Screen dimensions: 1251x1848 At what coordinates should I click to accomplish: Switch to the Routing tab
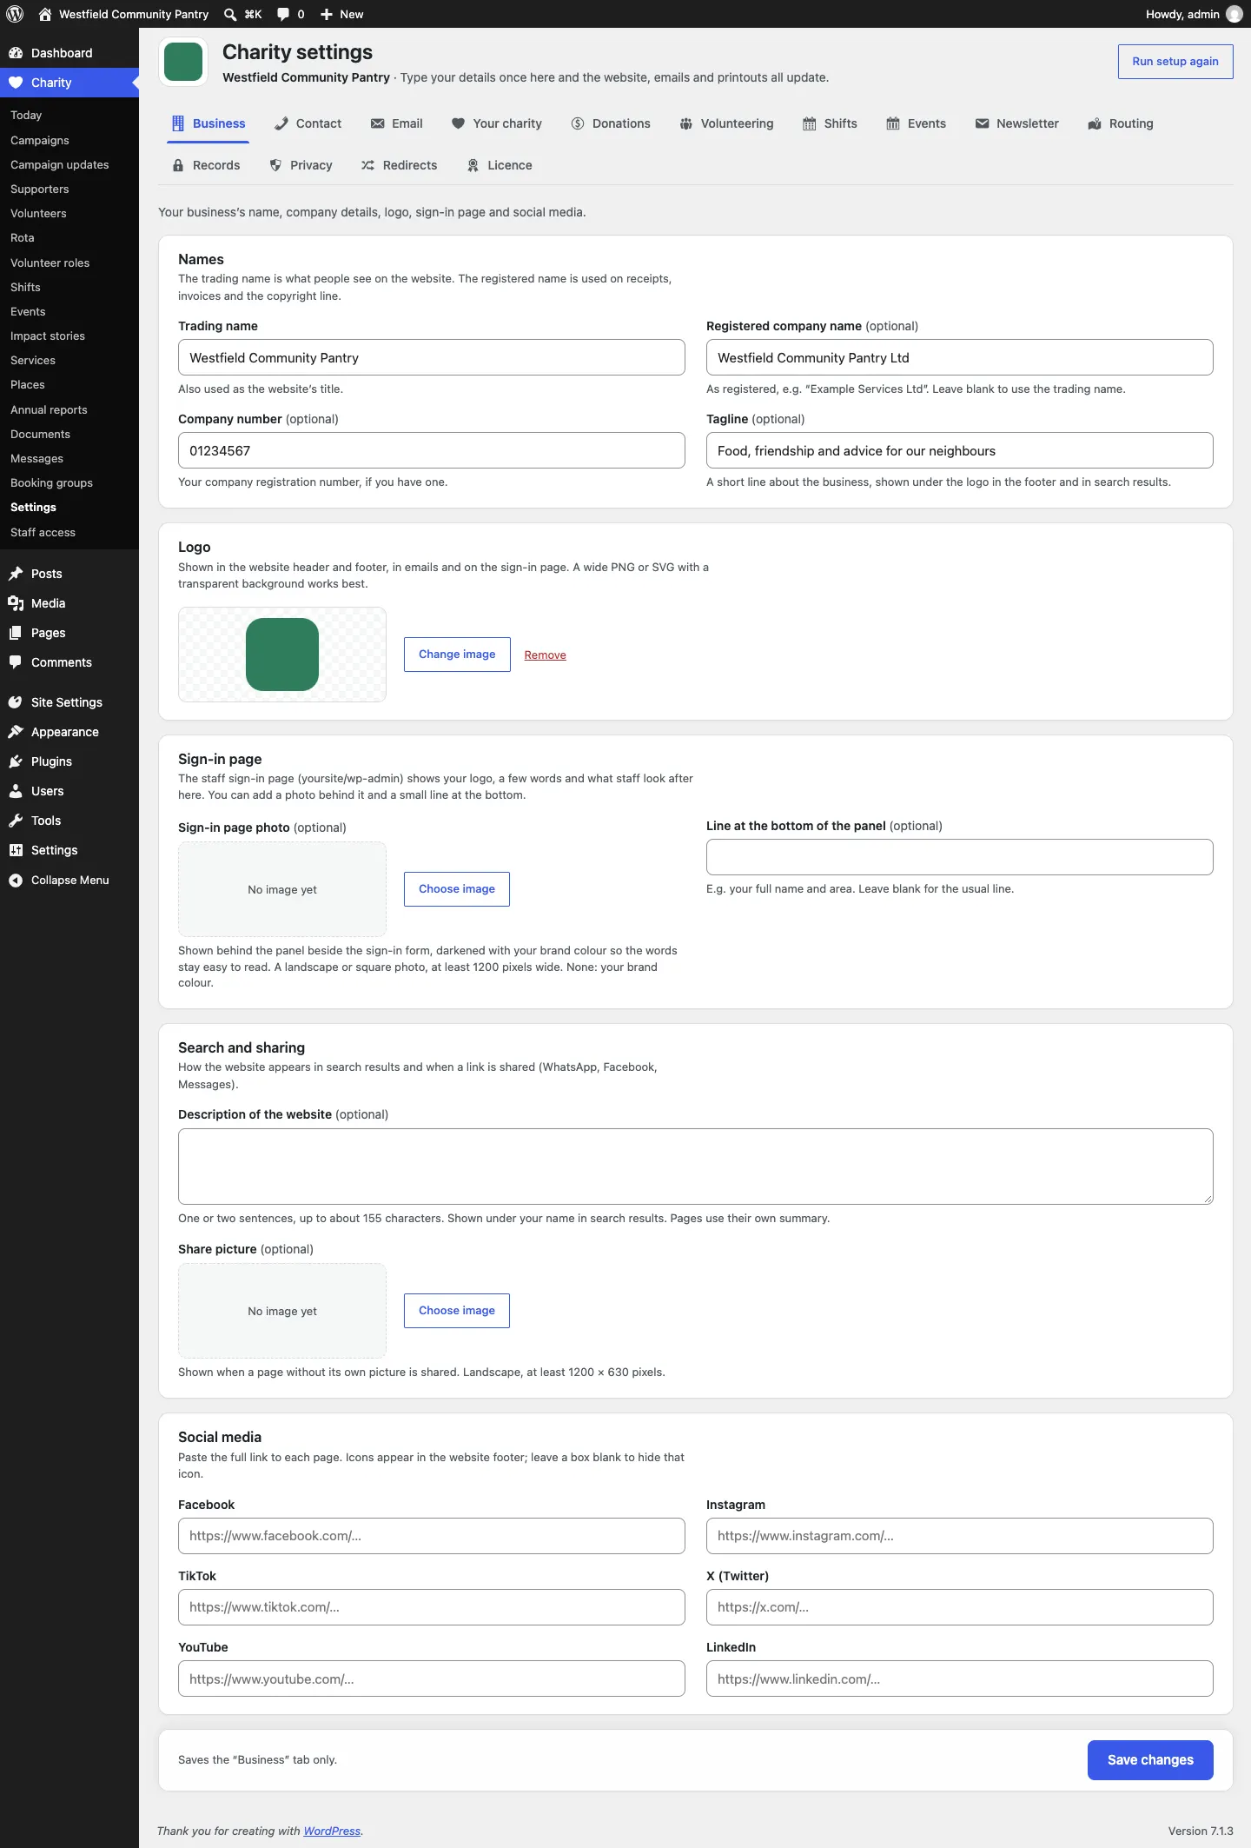click(x=1121, y=123)
